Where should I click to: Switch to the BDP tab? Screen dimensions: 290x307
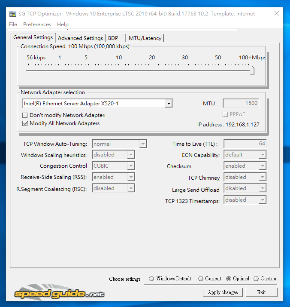tap(115, 38)
